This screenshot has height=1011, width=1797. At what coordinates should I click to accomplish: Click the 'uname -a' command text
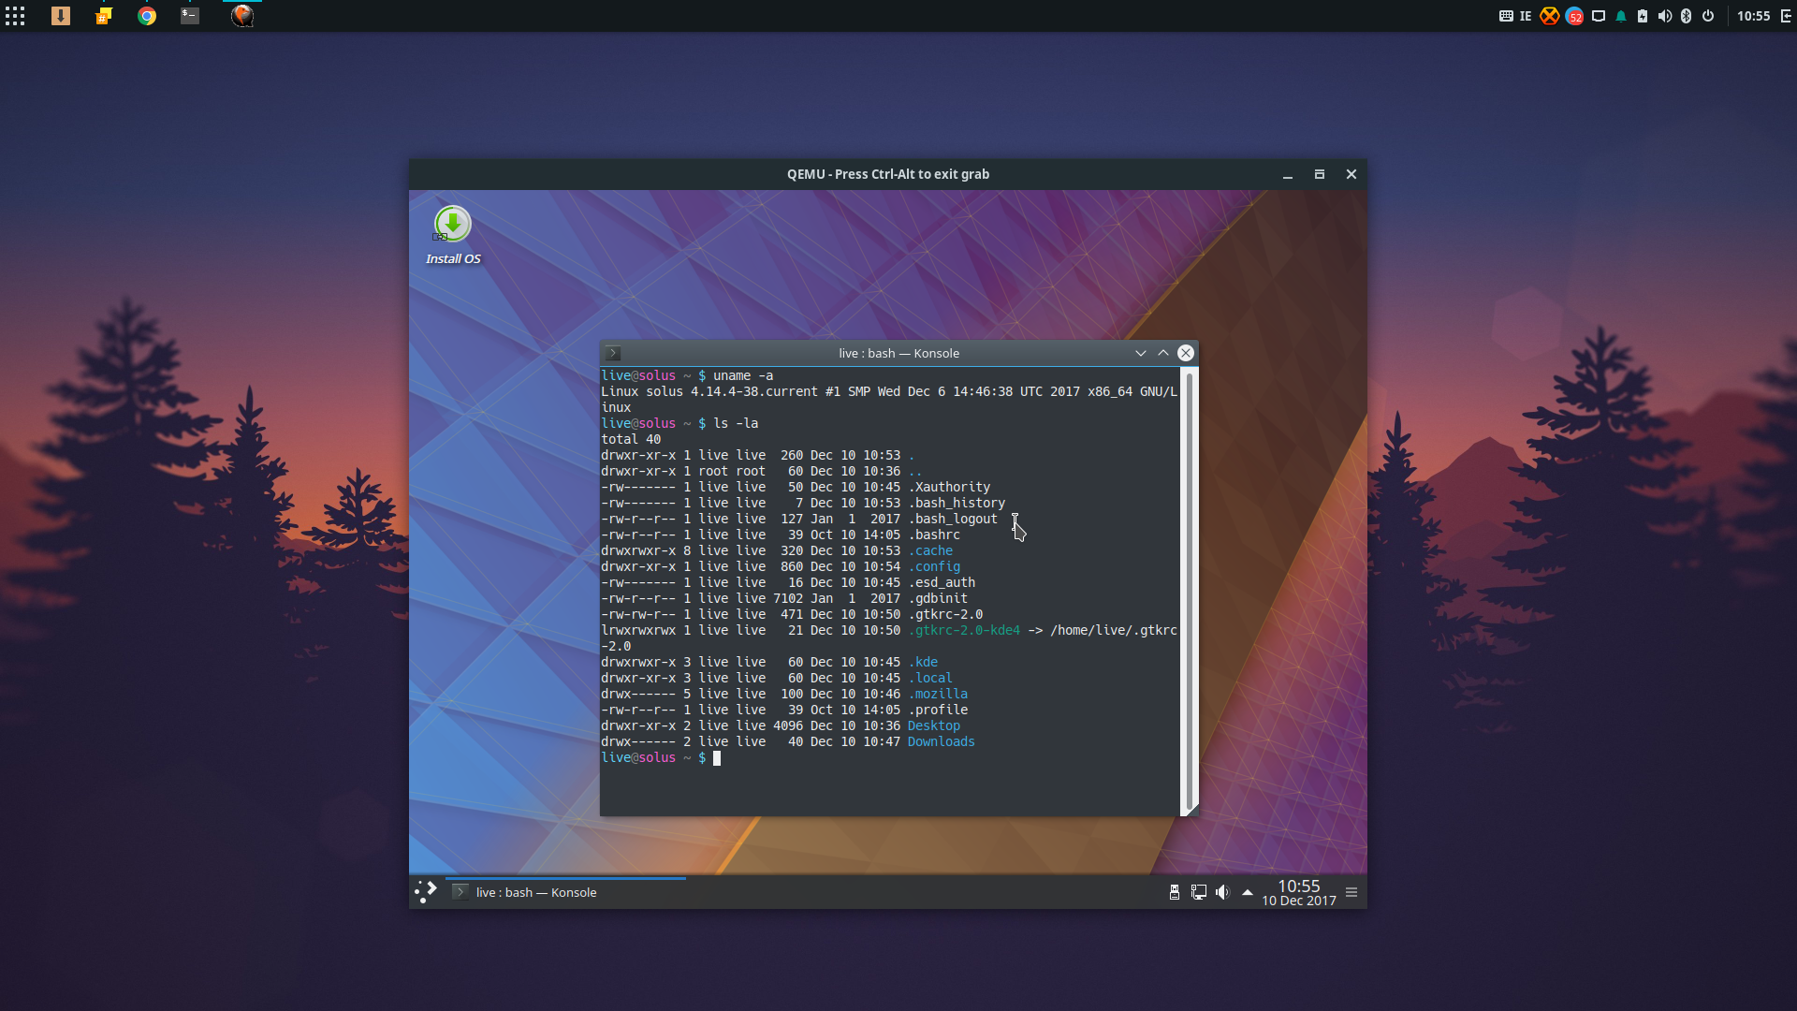pos(743,375)
